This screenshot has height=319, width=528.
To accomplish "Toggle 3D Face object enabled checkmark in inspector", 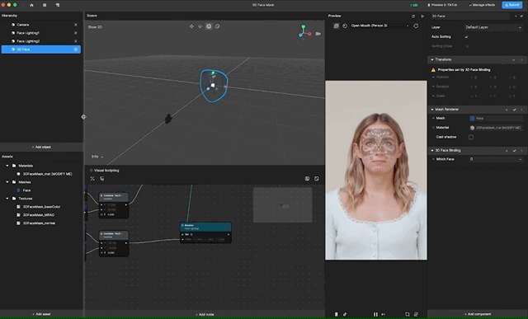I will point(521,16).
